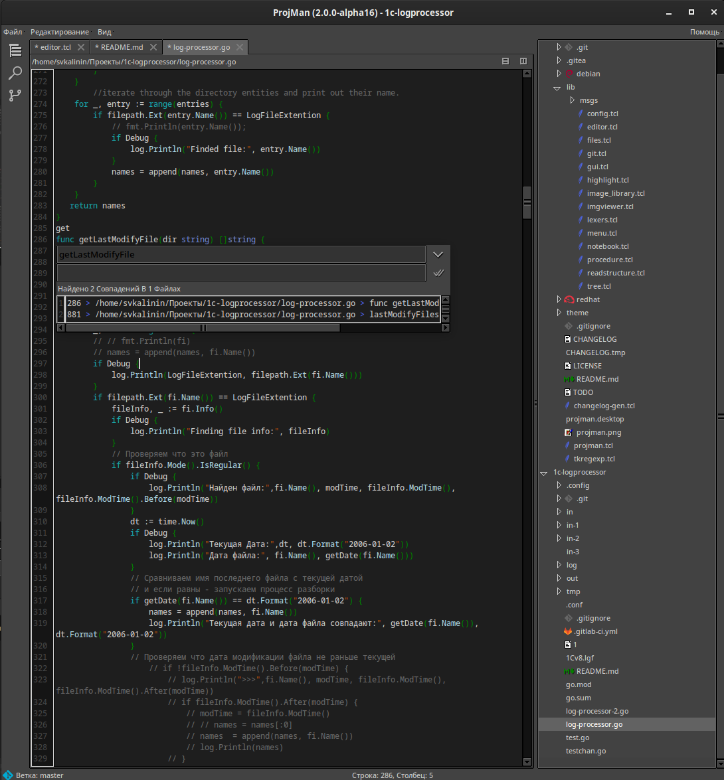Click the LICENSE document icon
This screenshot has height=780, width=724.
(x=568, y=366)
